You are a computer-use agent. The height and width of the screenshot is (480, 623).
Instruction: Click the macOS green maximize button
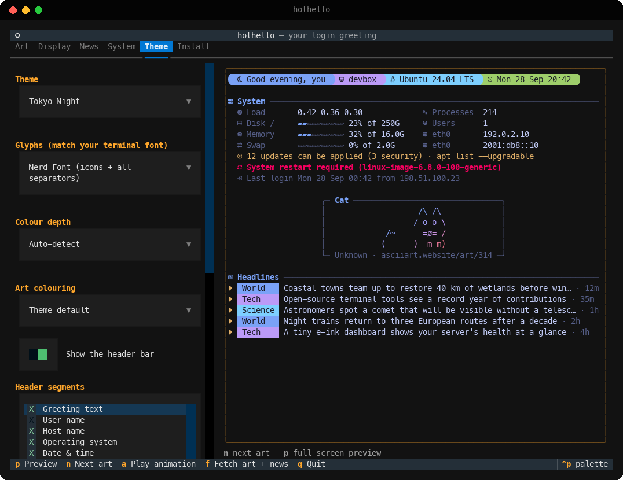[39, 10]
